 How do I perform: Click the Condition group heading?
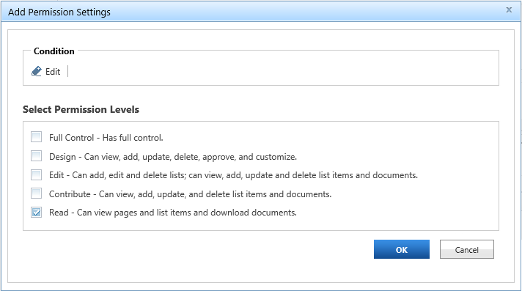pos(54,51)
